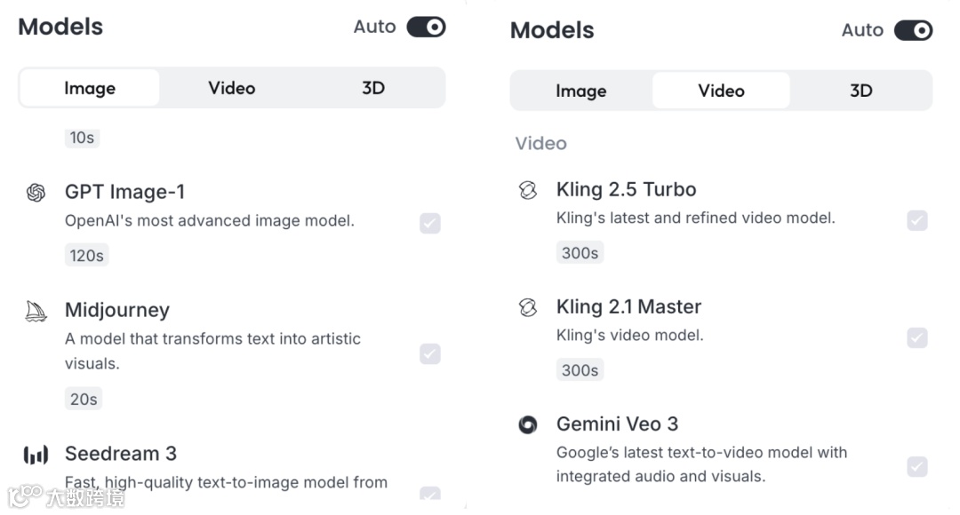This screenshot has width=960, height=515.
Task: Click the Kling 2.5 Turbo model name
Action: click(626, 189)
